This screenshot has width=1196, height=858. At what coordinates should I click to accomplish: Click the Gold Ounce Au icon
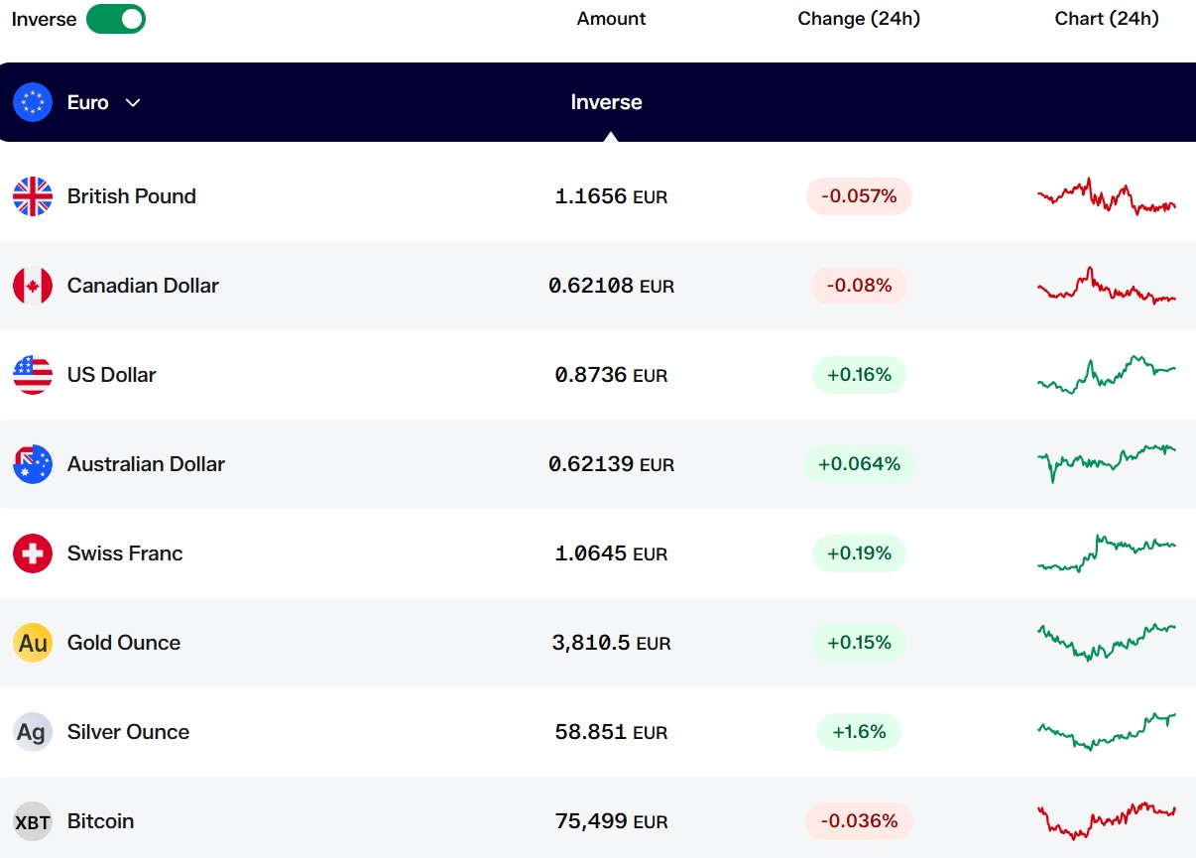33,643
